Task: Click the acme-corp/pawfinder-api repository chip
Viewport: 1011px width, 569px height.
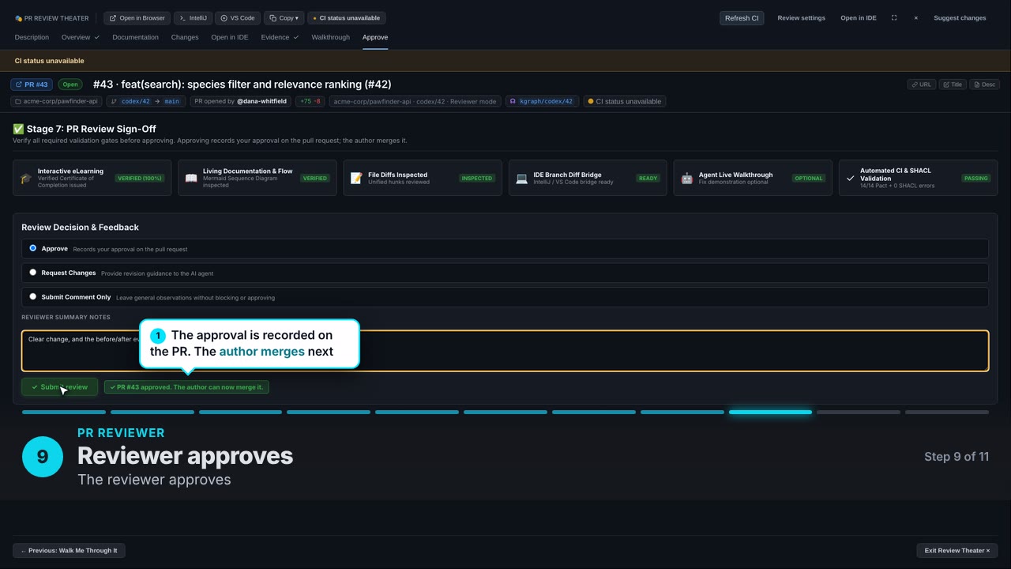Action: pyautogui.click(x=56, y=101)
